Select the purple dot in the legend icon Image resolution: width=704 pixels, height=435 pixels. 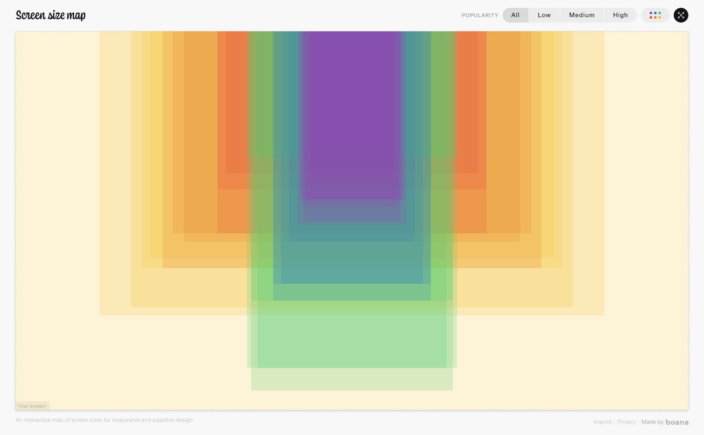[651, 13]
